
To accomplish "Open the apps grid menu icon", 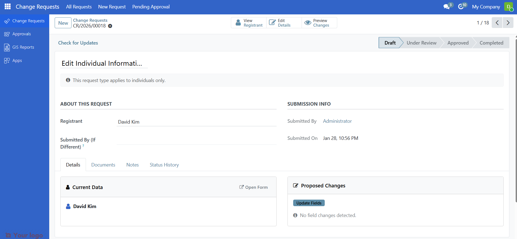I will point(8,7).
